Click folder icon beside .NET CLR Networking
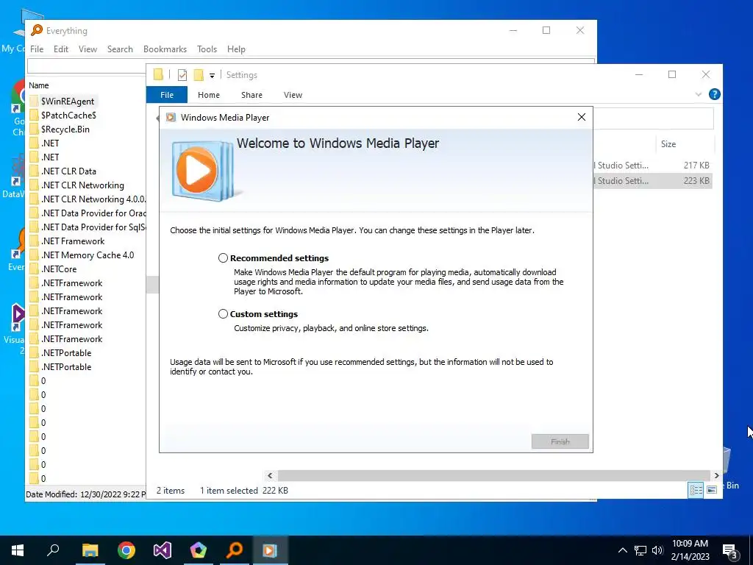This screenshot has width=753, height=565. pyautogui.click(x=34, y=185)
